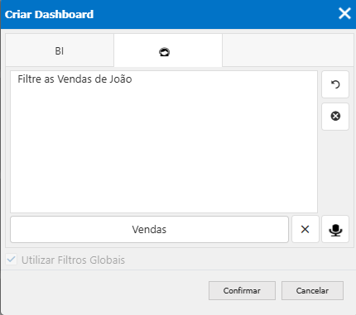Switch to the BI tab
The image size is (356, 315).
pyautogui.click(x=60, y=50)
